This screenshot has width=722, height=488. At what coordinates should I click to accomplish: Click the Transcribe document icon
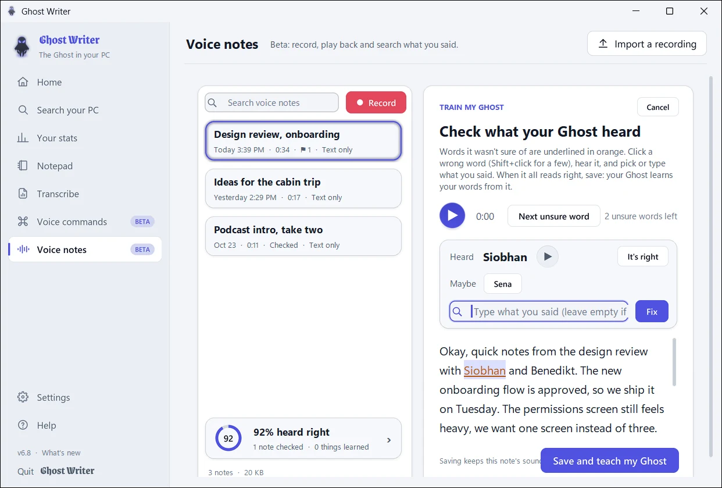pos(23,194)
